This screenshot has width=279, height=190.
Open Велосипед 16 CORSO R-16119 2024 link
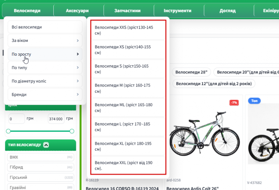122,188
